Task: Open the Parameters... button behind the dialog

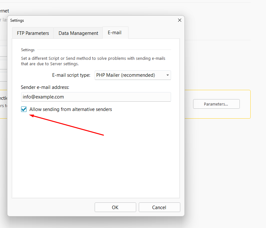Action: (216, 104)
